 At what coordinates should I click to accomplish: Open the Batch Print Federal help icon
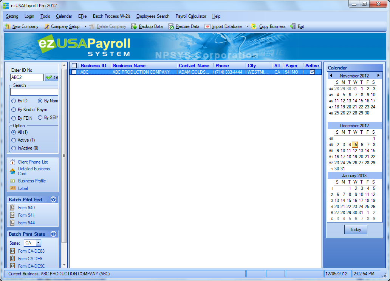pos(53,199)
